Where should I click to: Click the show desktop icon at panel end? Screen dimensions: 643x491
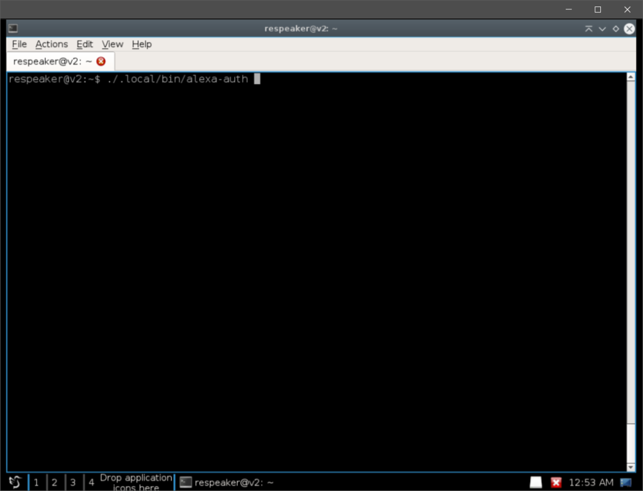coord(626,482)
